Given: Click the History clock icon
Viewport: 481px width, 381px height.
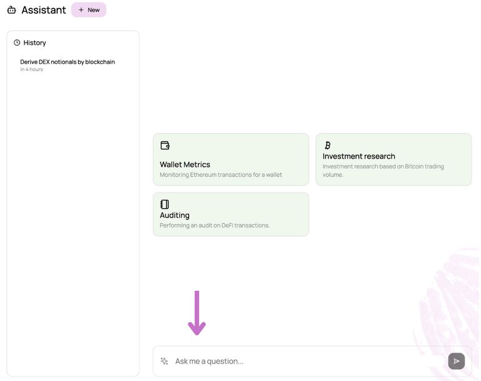Looking at the screenshot, I should (17, 43).
